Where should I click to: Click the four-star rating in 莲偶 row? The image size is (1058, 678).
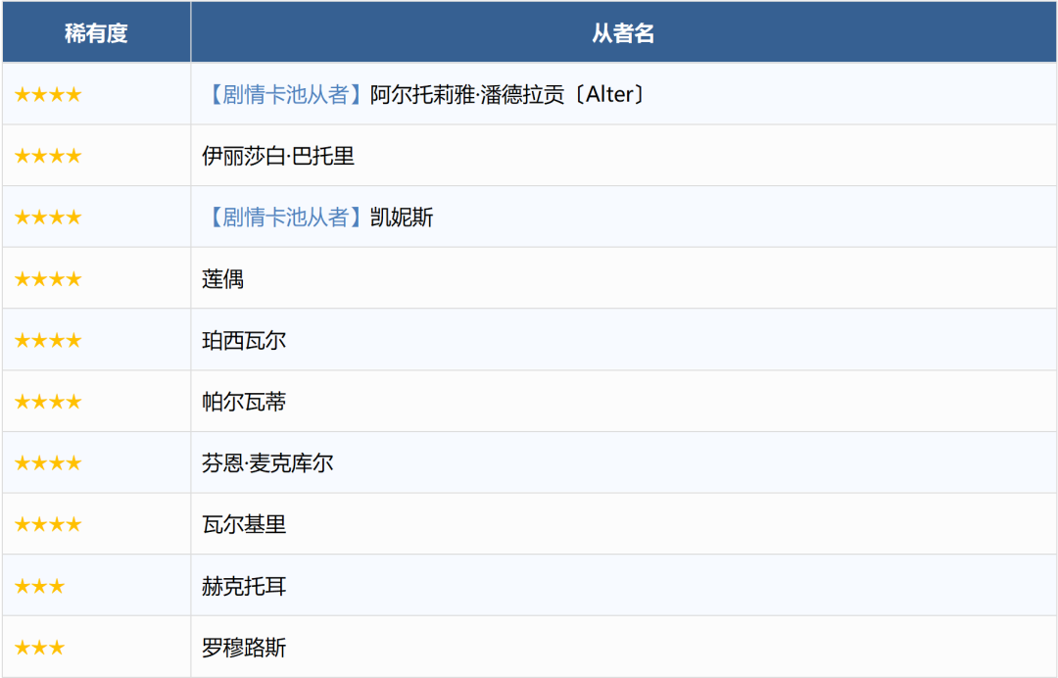(x=48, y=278)
